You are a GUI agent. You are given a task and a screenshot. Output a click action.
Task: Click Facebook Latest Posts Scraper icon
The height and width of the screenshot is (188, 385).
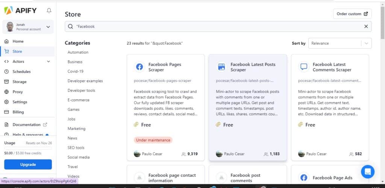pos(221,67)
